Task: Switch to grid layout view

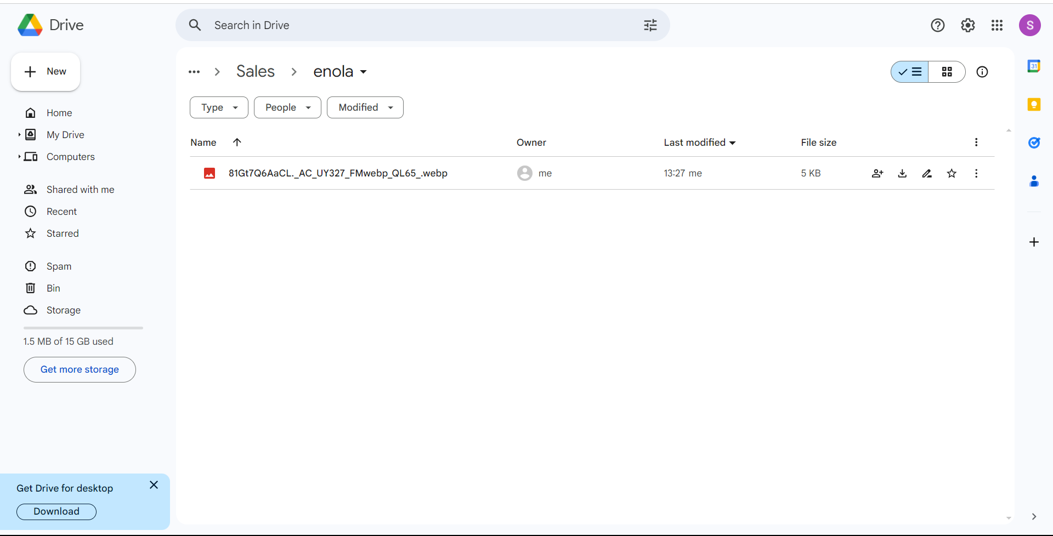Action: (947, 72)
